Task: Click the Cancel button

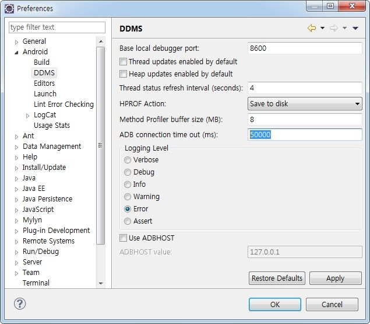Action: click(x=332, y=304)
